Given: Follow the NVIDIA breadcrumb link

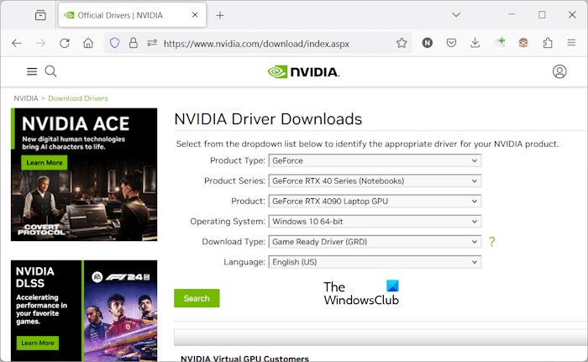Looking at the screenshot, I should click(x=26, y=98).
